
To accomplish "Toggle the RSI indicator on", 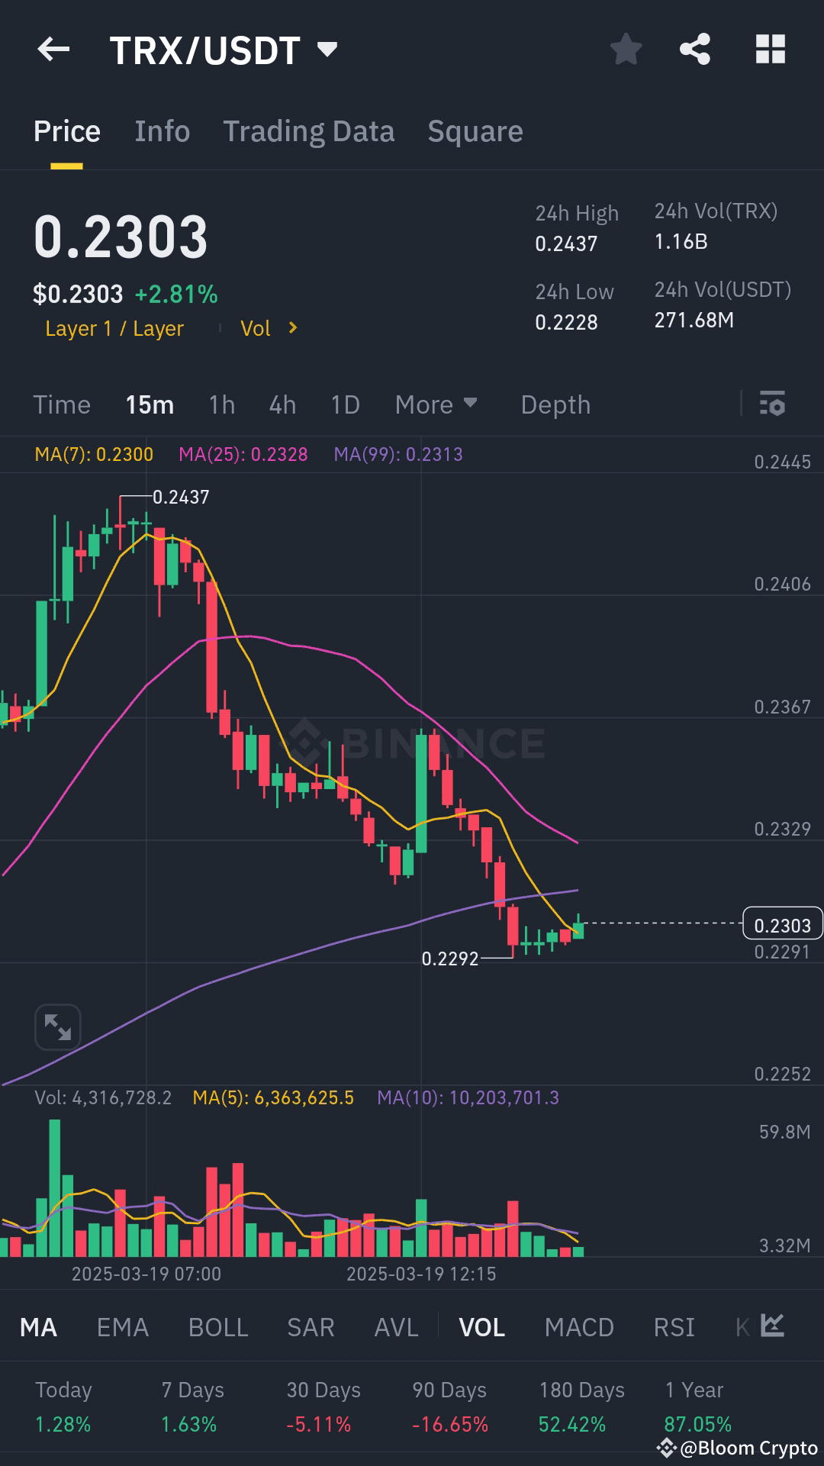I will 674,1328.
